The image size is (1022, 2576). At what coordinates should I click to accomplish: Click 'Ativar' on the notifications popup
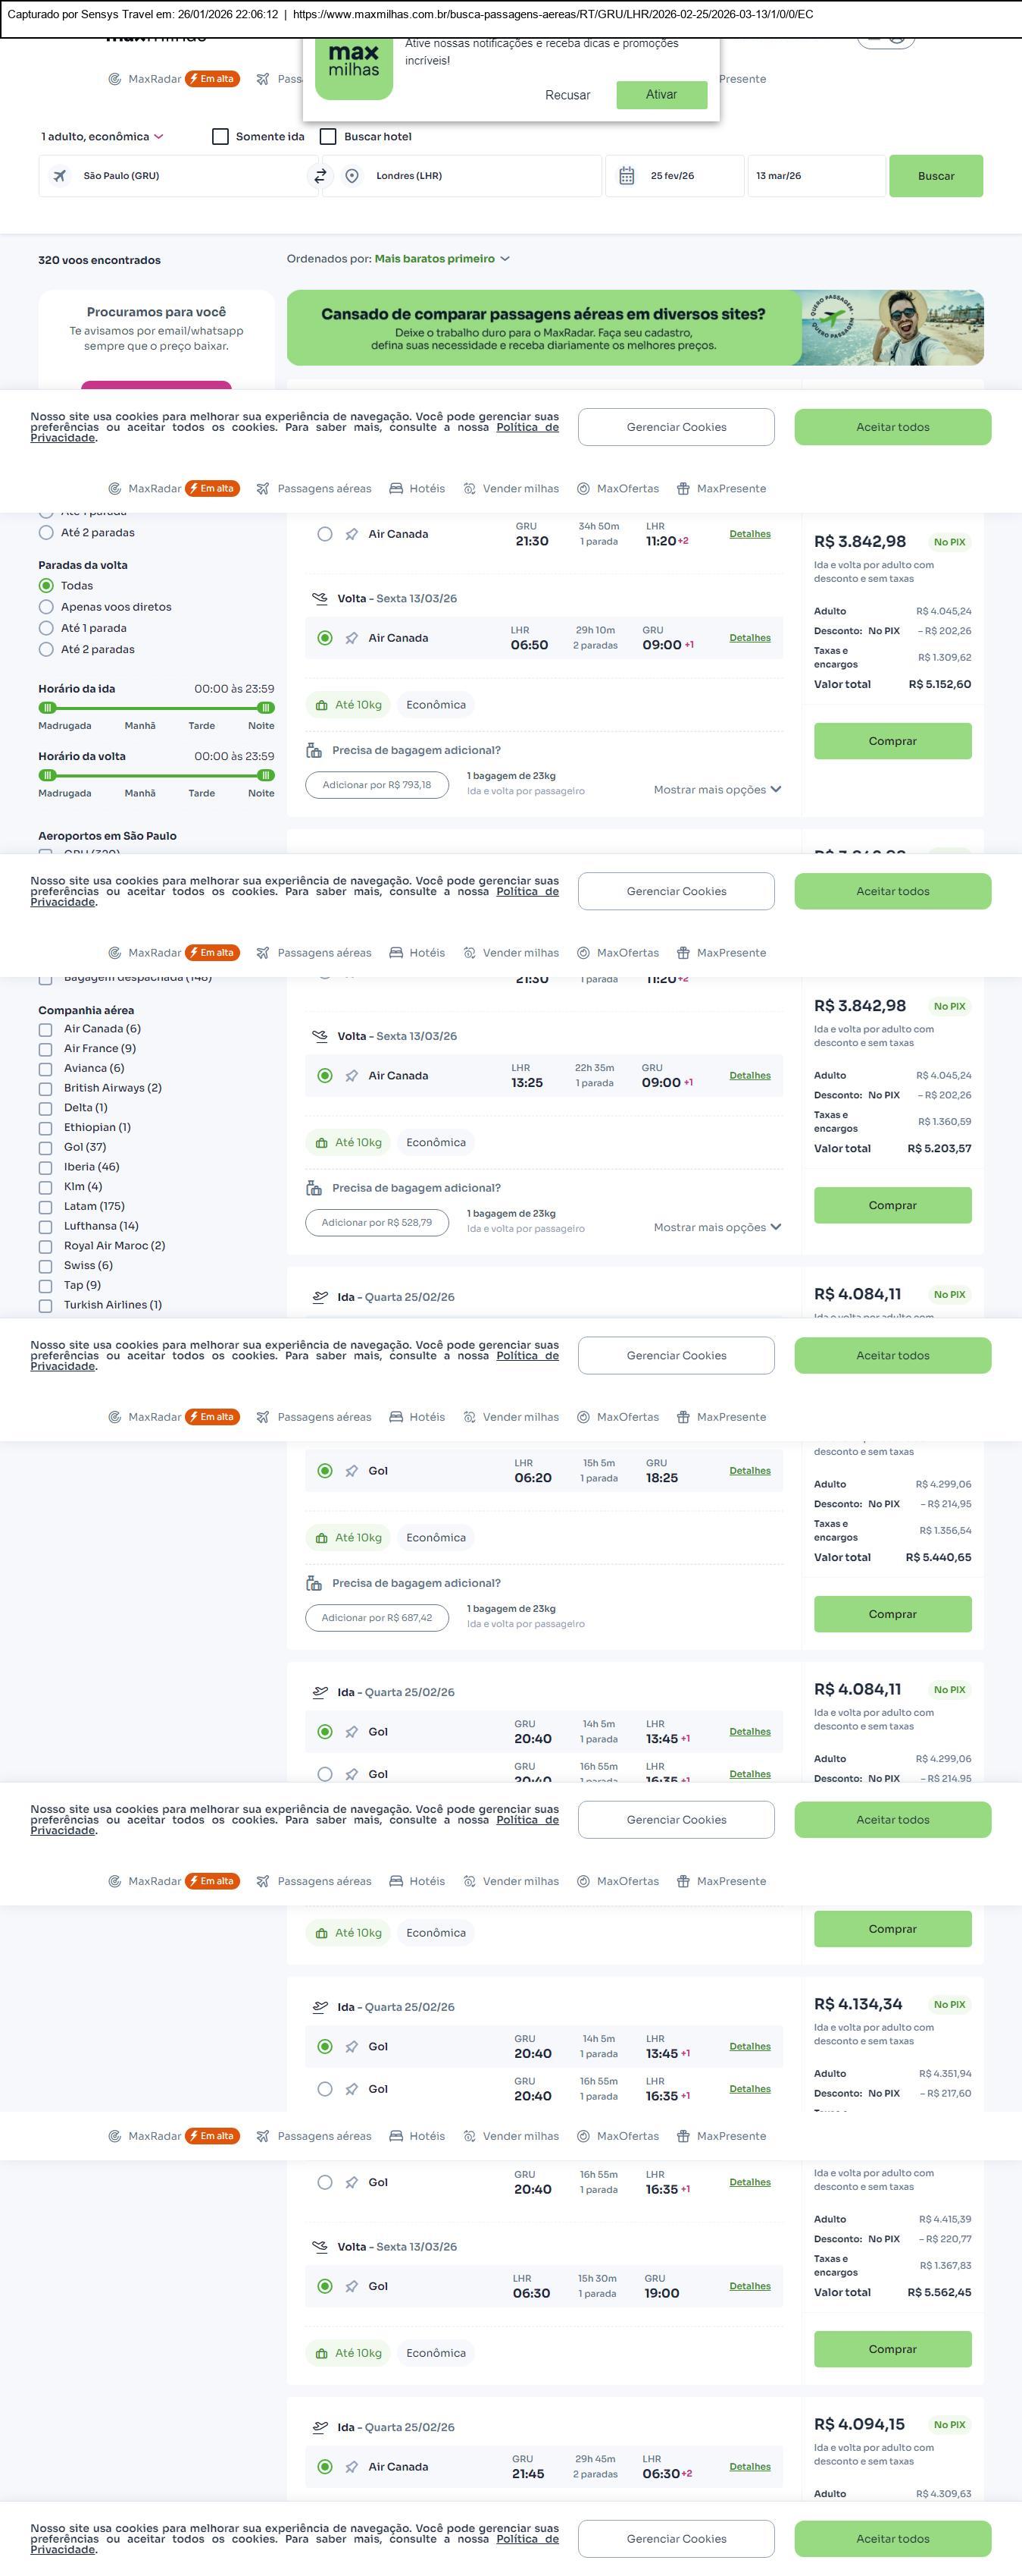pyautogui.click(x=661, y=95)
